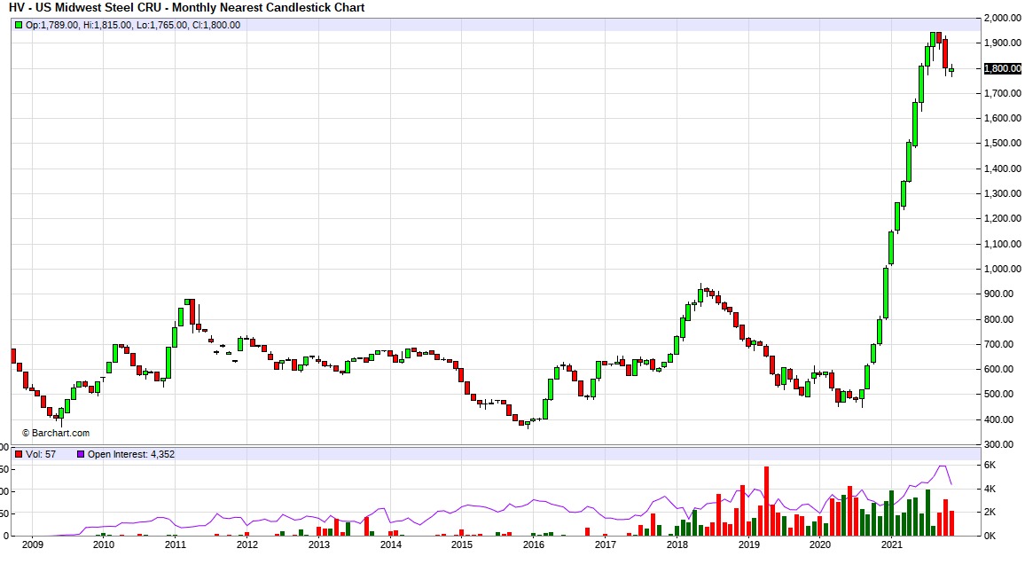Viewport: 1025px width, 572px height.
Task: Click the red Vol legend square
Action: click(19, 454)
